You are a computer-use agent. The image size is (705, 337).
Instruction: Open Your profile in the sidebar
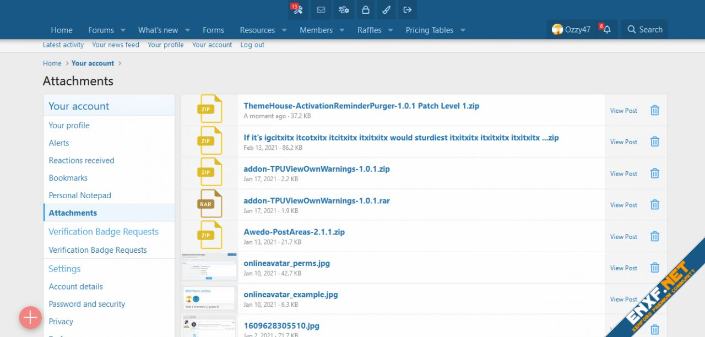[109, 126]
